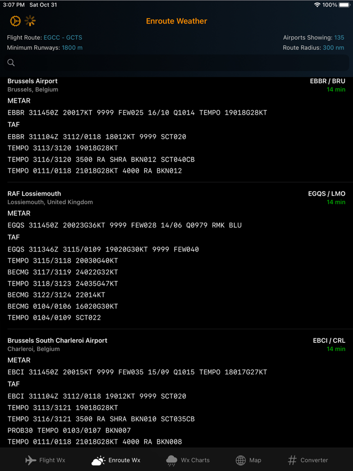This screenshot has height=471, width=353.
Task: Tap EBBR / BRU airport code
Action: point(327,81)
